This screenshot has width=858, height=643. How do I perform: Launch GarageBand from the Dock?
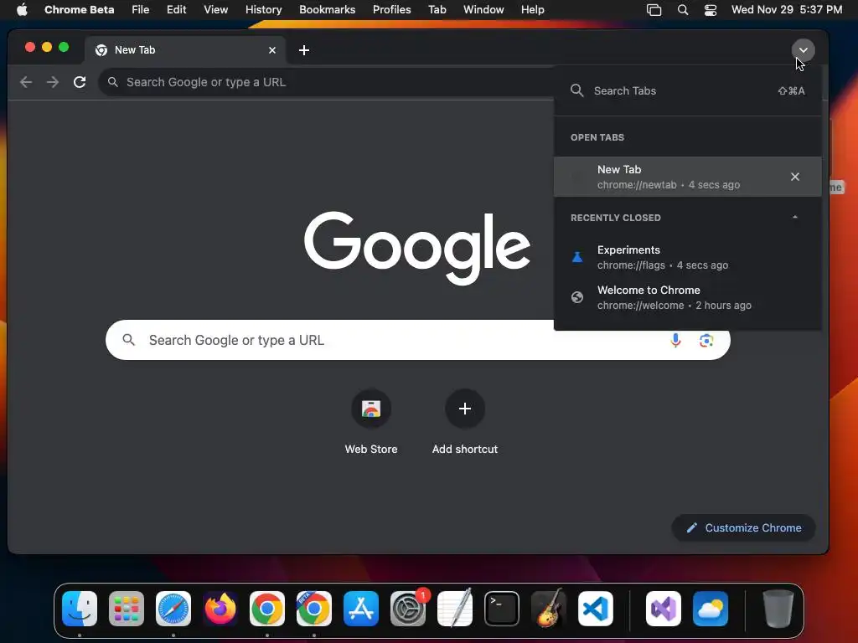pyautogui.click(x=549, y=609)
